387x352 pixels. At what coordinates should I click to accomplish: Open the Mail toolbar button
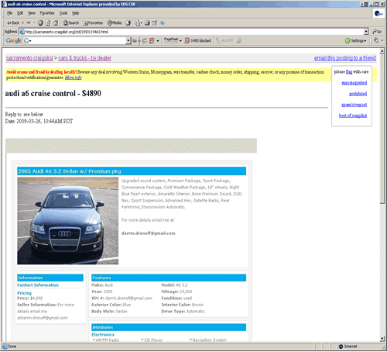click(x=138, y=23)
